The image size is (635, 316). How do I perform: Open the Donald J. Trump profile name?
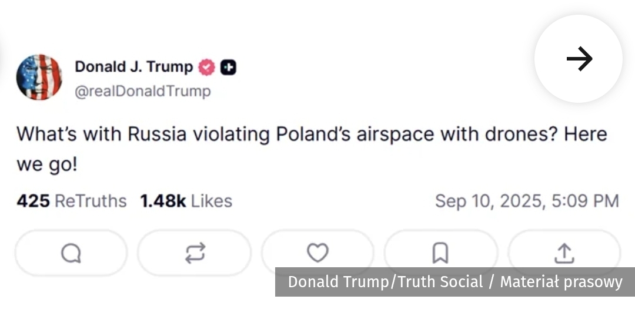tap(133, 67)
